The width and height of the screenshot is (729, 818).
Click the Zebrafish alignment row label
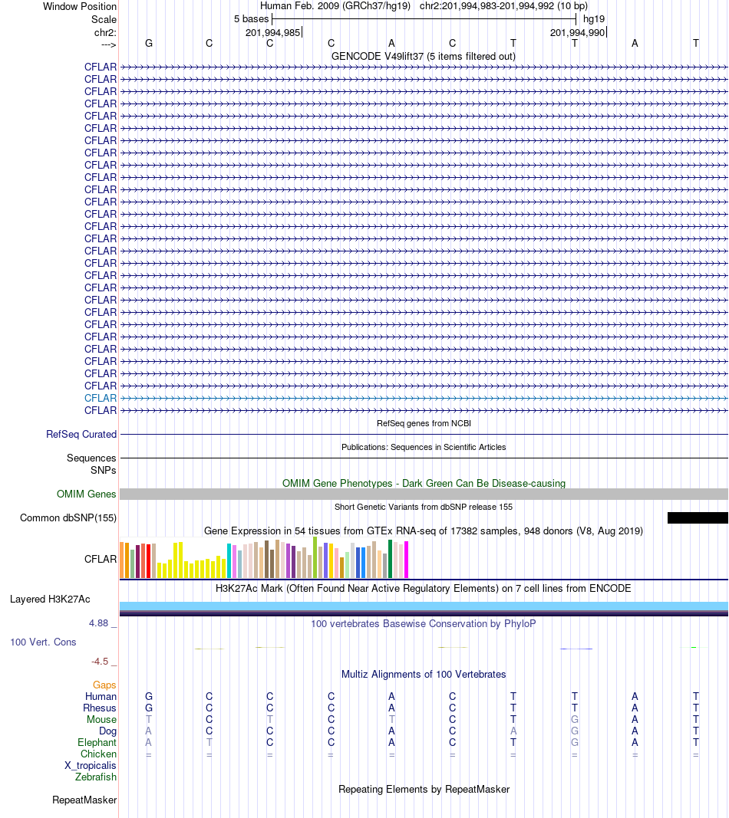[x=96, y=777]
